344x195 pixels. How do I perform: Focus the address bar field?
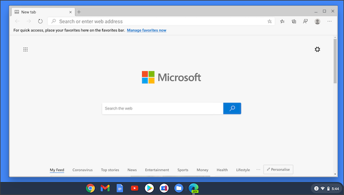click(x=161, y=21)
